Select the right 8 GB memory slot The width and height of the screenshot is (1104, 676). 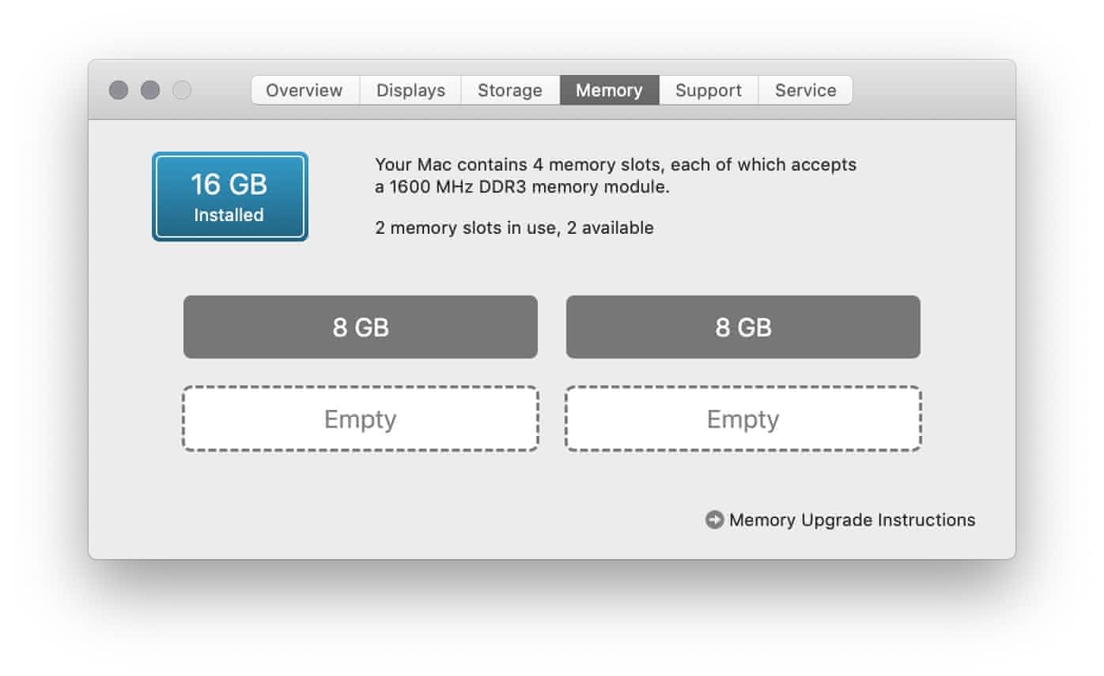tap(743, 327)
